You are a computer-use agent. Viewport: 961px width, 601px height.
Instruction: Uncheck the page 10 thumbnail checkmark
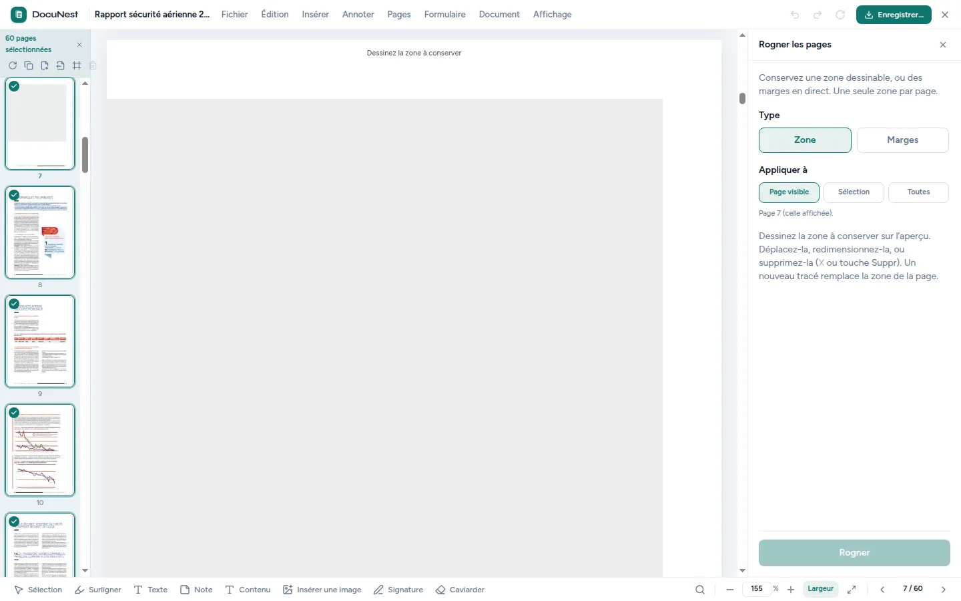pos(14,413)
